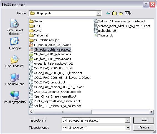The image size is (157, 134).
Task: Select the Mallipohjat folder
Action: (x=39, y=35)
